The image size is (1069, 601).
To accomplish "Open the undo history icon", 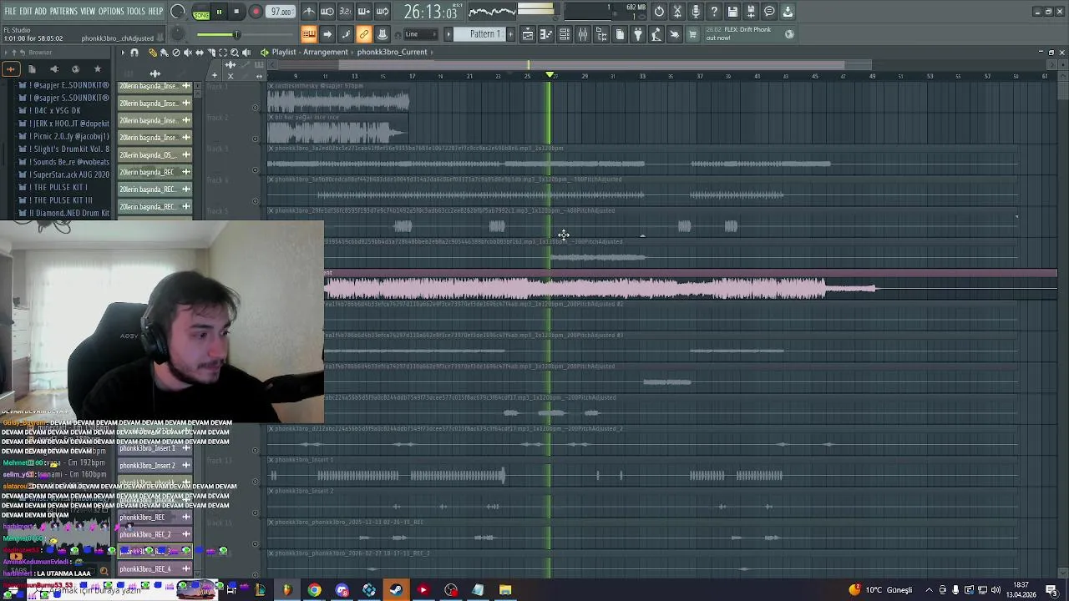I will [x=659, y=12].
